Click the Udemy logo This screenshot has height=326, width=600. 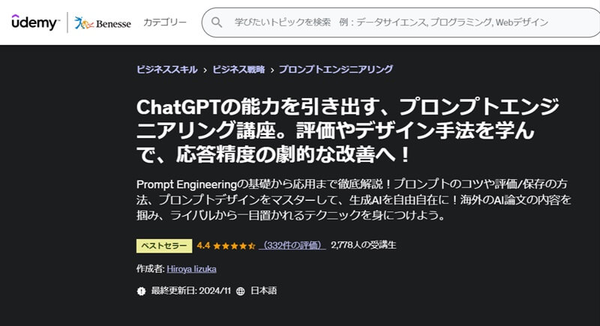point(34,22)
